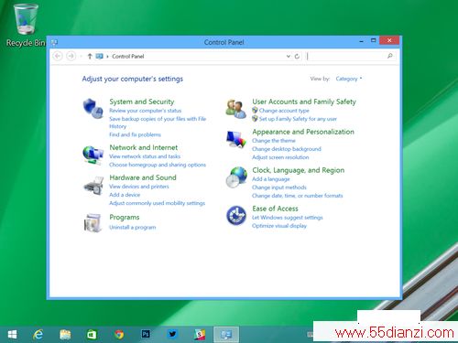Image resolution: width=458 pixels, height=343 pixels.
Task: Click Review your computer's status
Action: click(x=146, y=111)
